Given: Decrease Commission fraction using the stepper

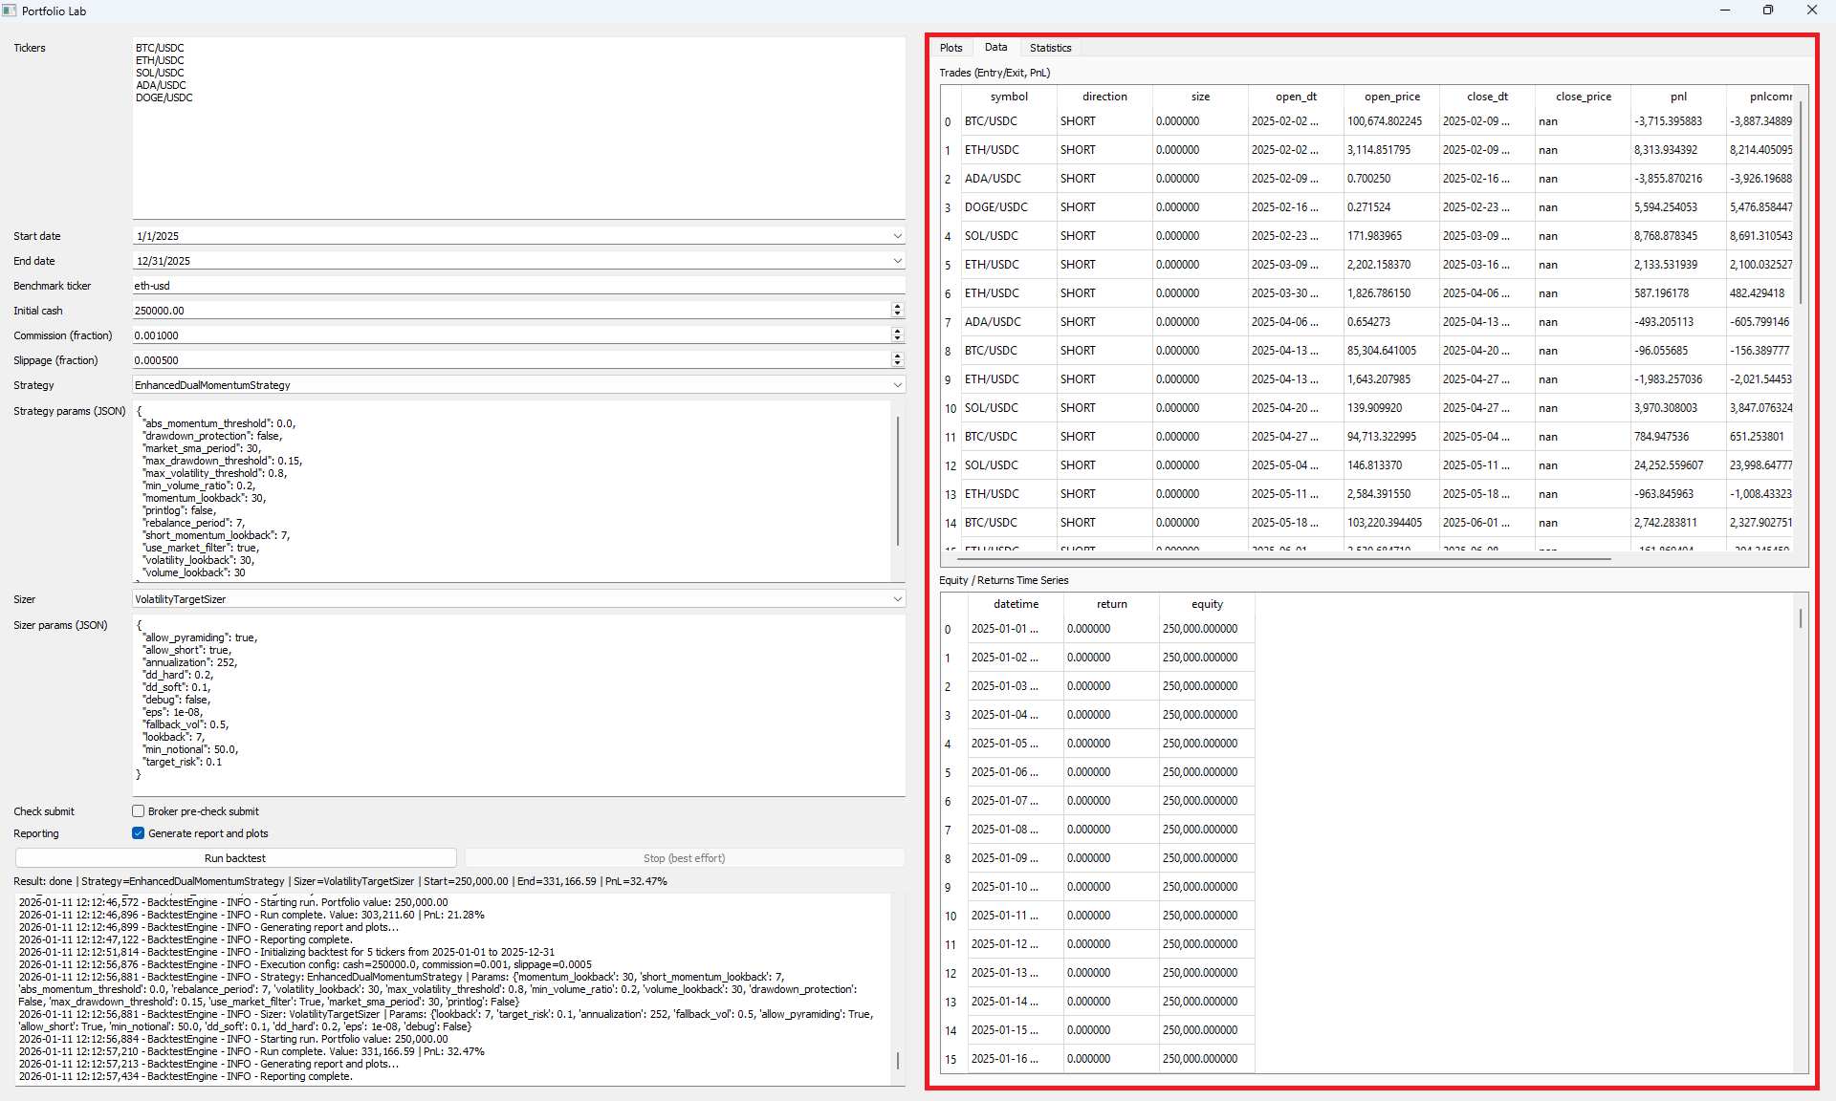Looking at the screenshot, I should 897,339.
